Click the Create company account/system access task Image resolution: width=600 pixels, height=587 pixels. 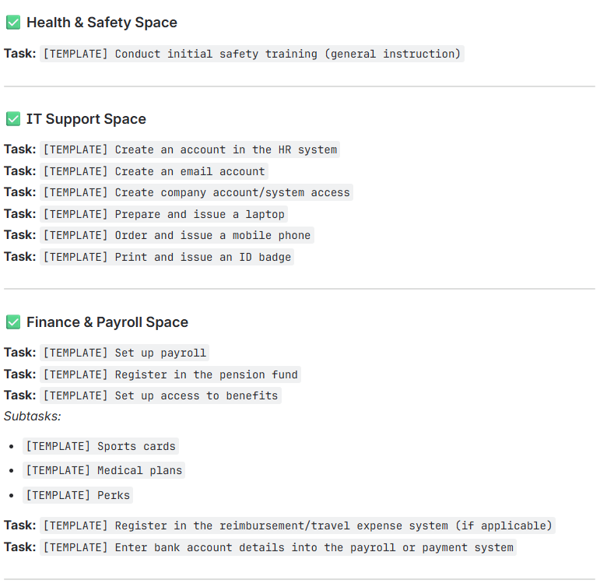(196, 192)
